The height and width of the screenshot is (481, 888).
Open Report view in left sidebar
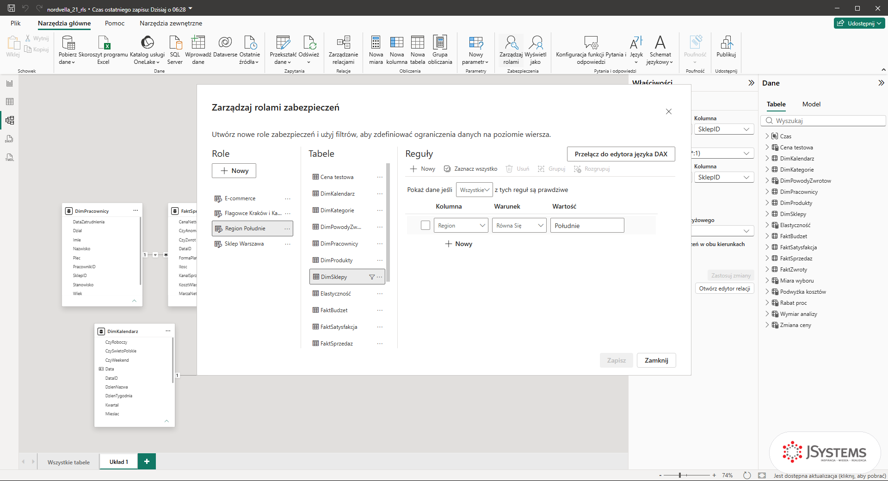(x=10, y=83)
